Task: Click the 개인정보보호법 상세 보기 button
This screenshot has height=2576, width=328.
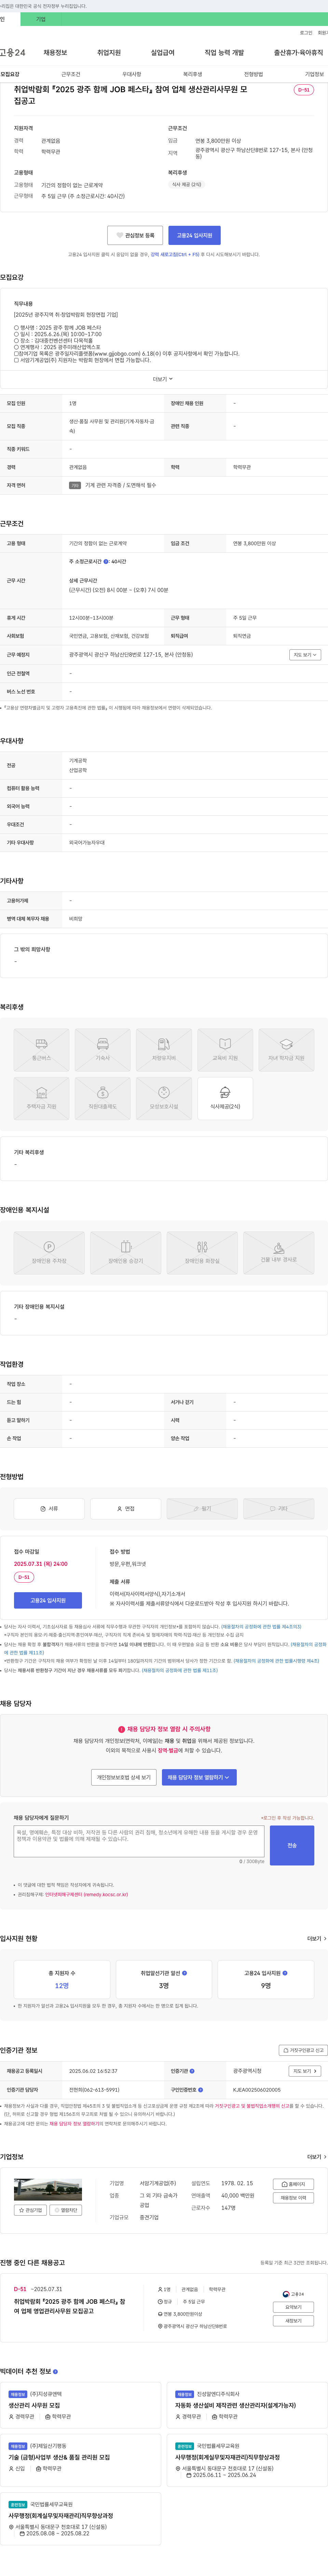Action: pos(124,1777)
